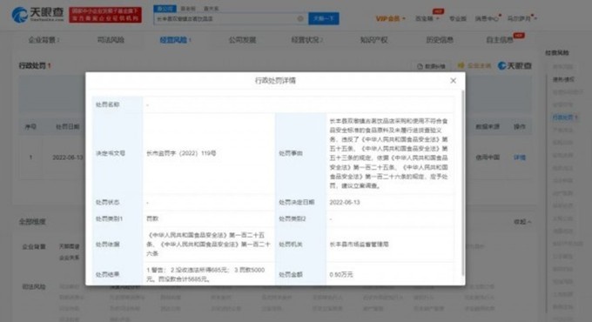This screenshot has height=322, width=592.
Task: Clear the search box with the round icon
Action: point(300,18)
